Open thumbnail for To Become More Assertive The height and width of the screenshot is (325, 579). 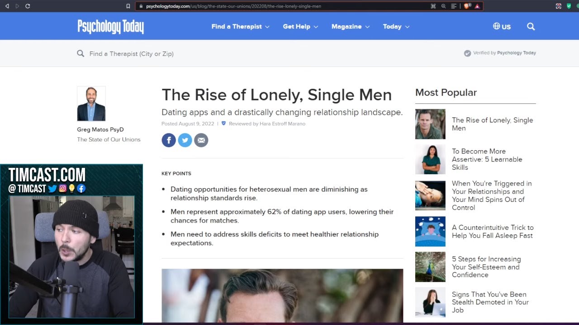coord(430,159)
